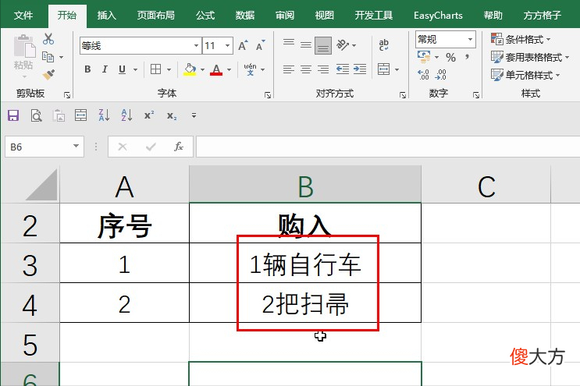Switch to 插入 tab
Screen dimensions: 580x386
point(106,15)
